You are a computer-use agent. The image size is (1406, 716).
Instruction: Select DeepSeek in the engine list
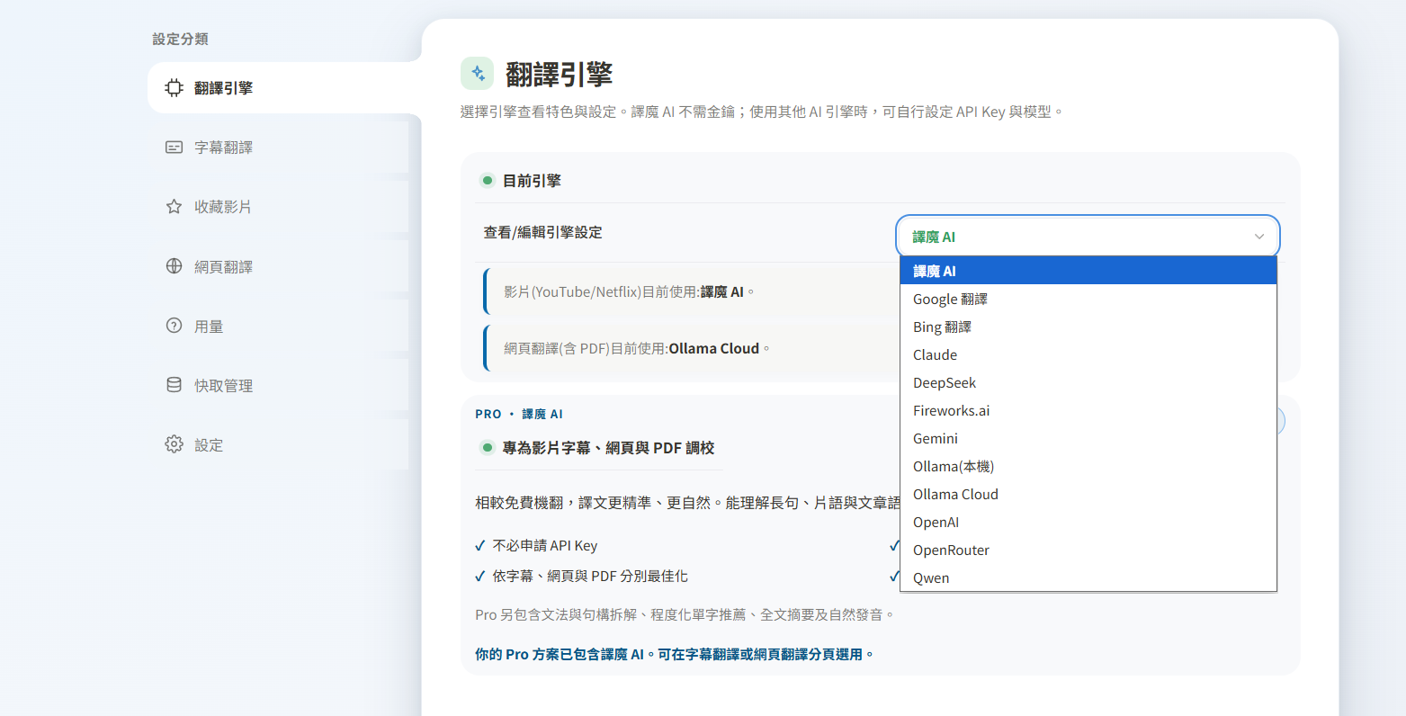(1088, 382)
